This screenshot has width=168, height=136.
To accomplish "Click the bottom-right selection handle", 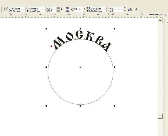I will pos(115,106).
